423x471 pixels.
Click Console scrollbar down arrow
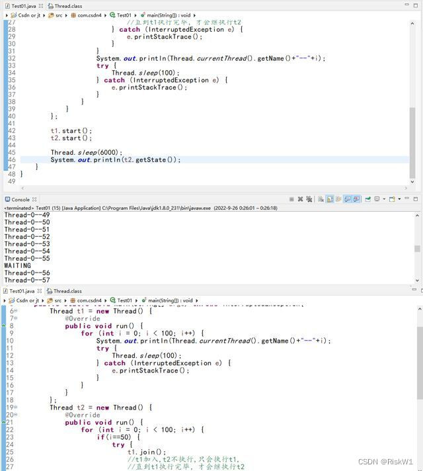click(417, 280)
